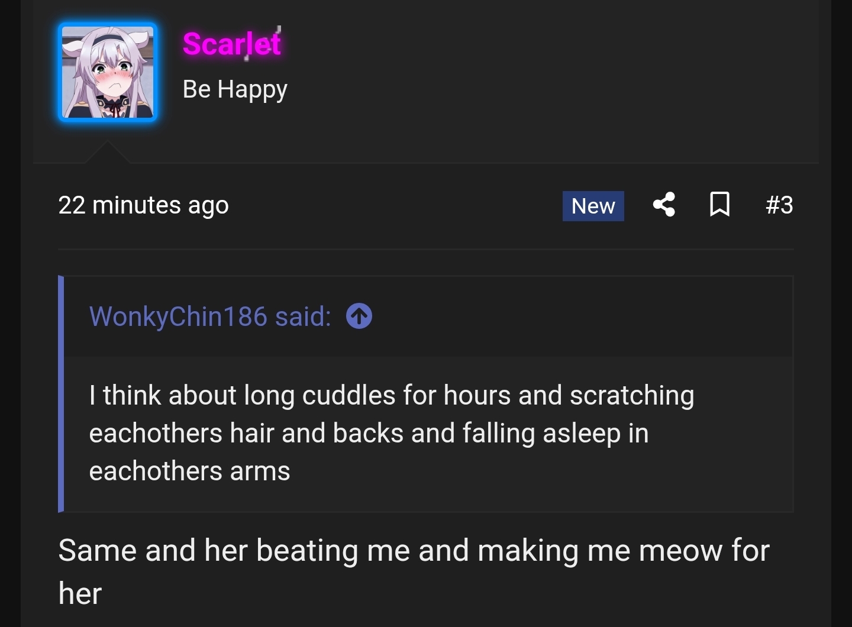Click the quote line 'eachothers arms'

point(189,471)
